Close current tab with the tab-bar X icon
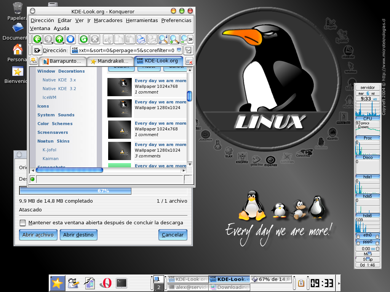Viewport: 390px width, 292px height. tap(189, 61)
